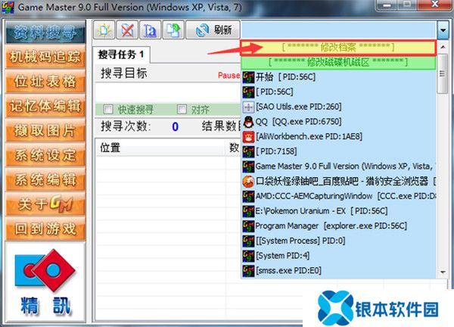
Task: Select the 口袋妖怪绿铀吧 browser process entry
Action: coord(339,182)
